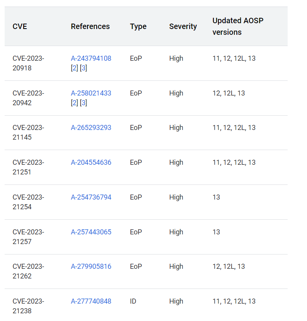
Task: Click the References column header
Action: pos(90,26)
